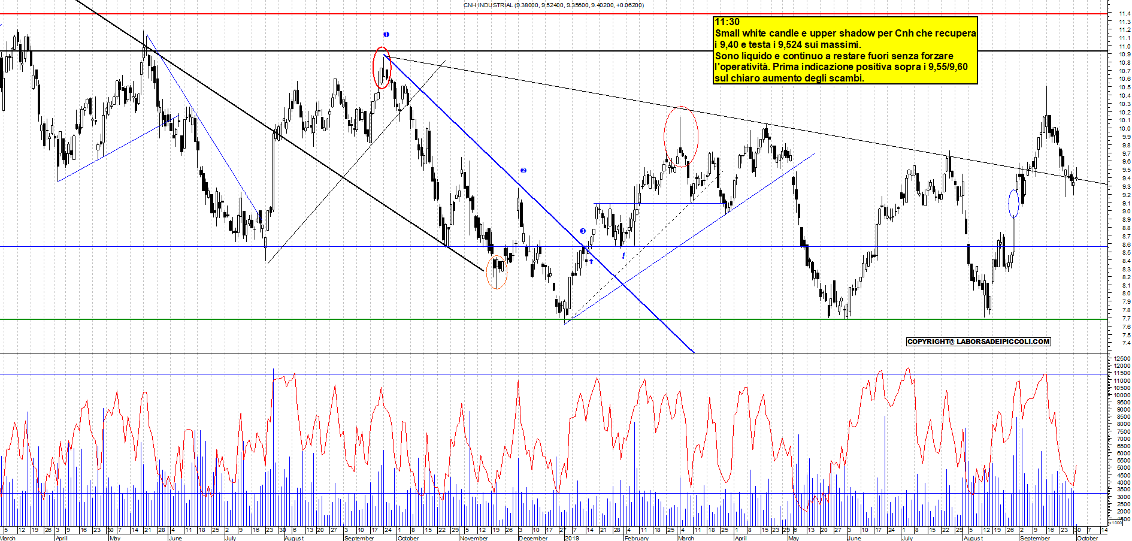
Task: Click the CNH INDUSTRIAL chart title text
Action: [x=553, y=5]
